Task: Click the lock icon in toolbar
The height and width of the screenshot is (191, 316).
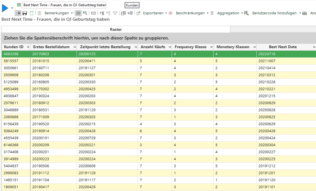Action: (x=18, y=13)
